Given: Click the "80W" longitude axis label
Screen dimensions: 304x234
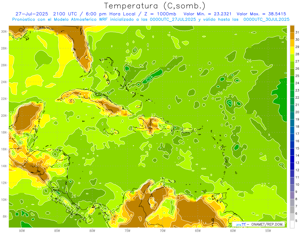Looking at the screenshot, I should pos(92,230).
